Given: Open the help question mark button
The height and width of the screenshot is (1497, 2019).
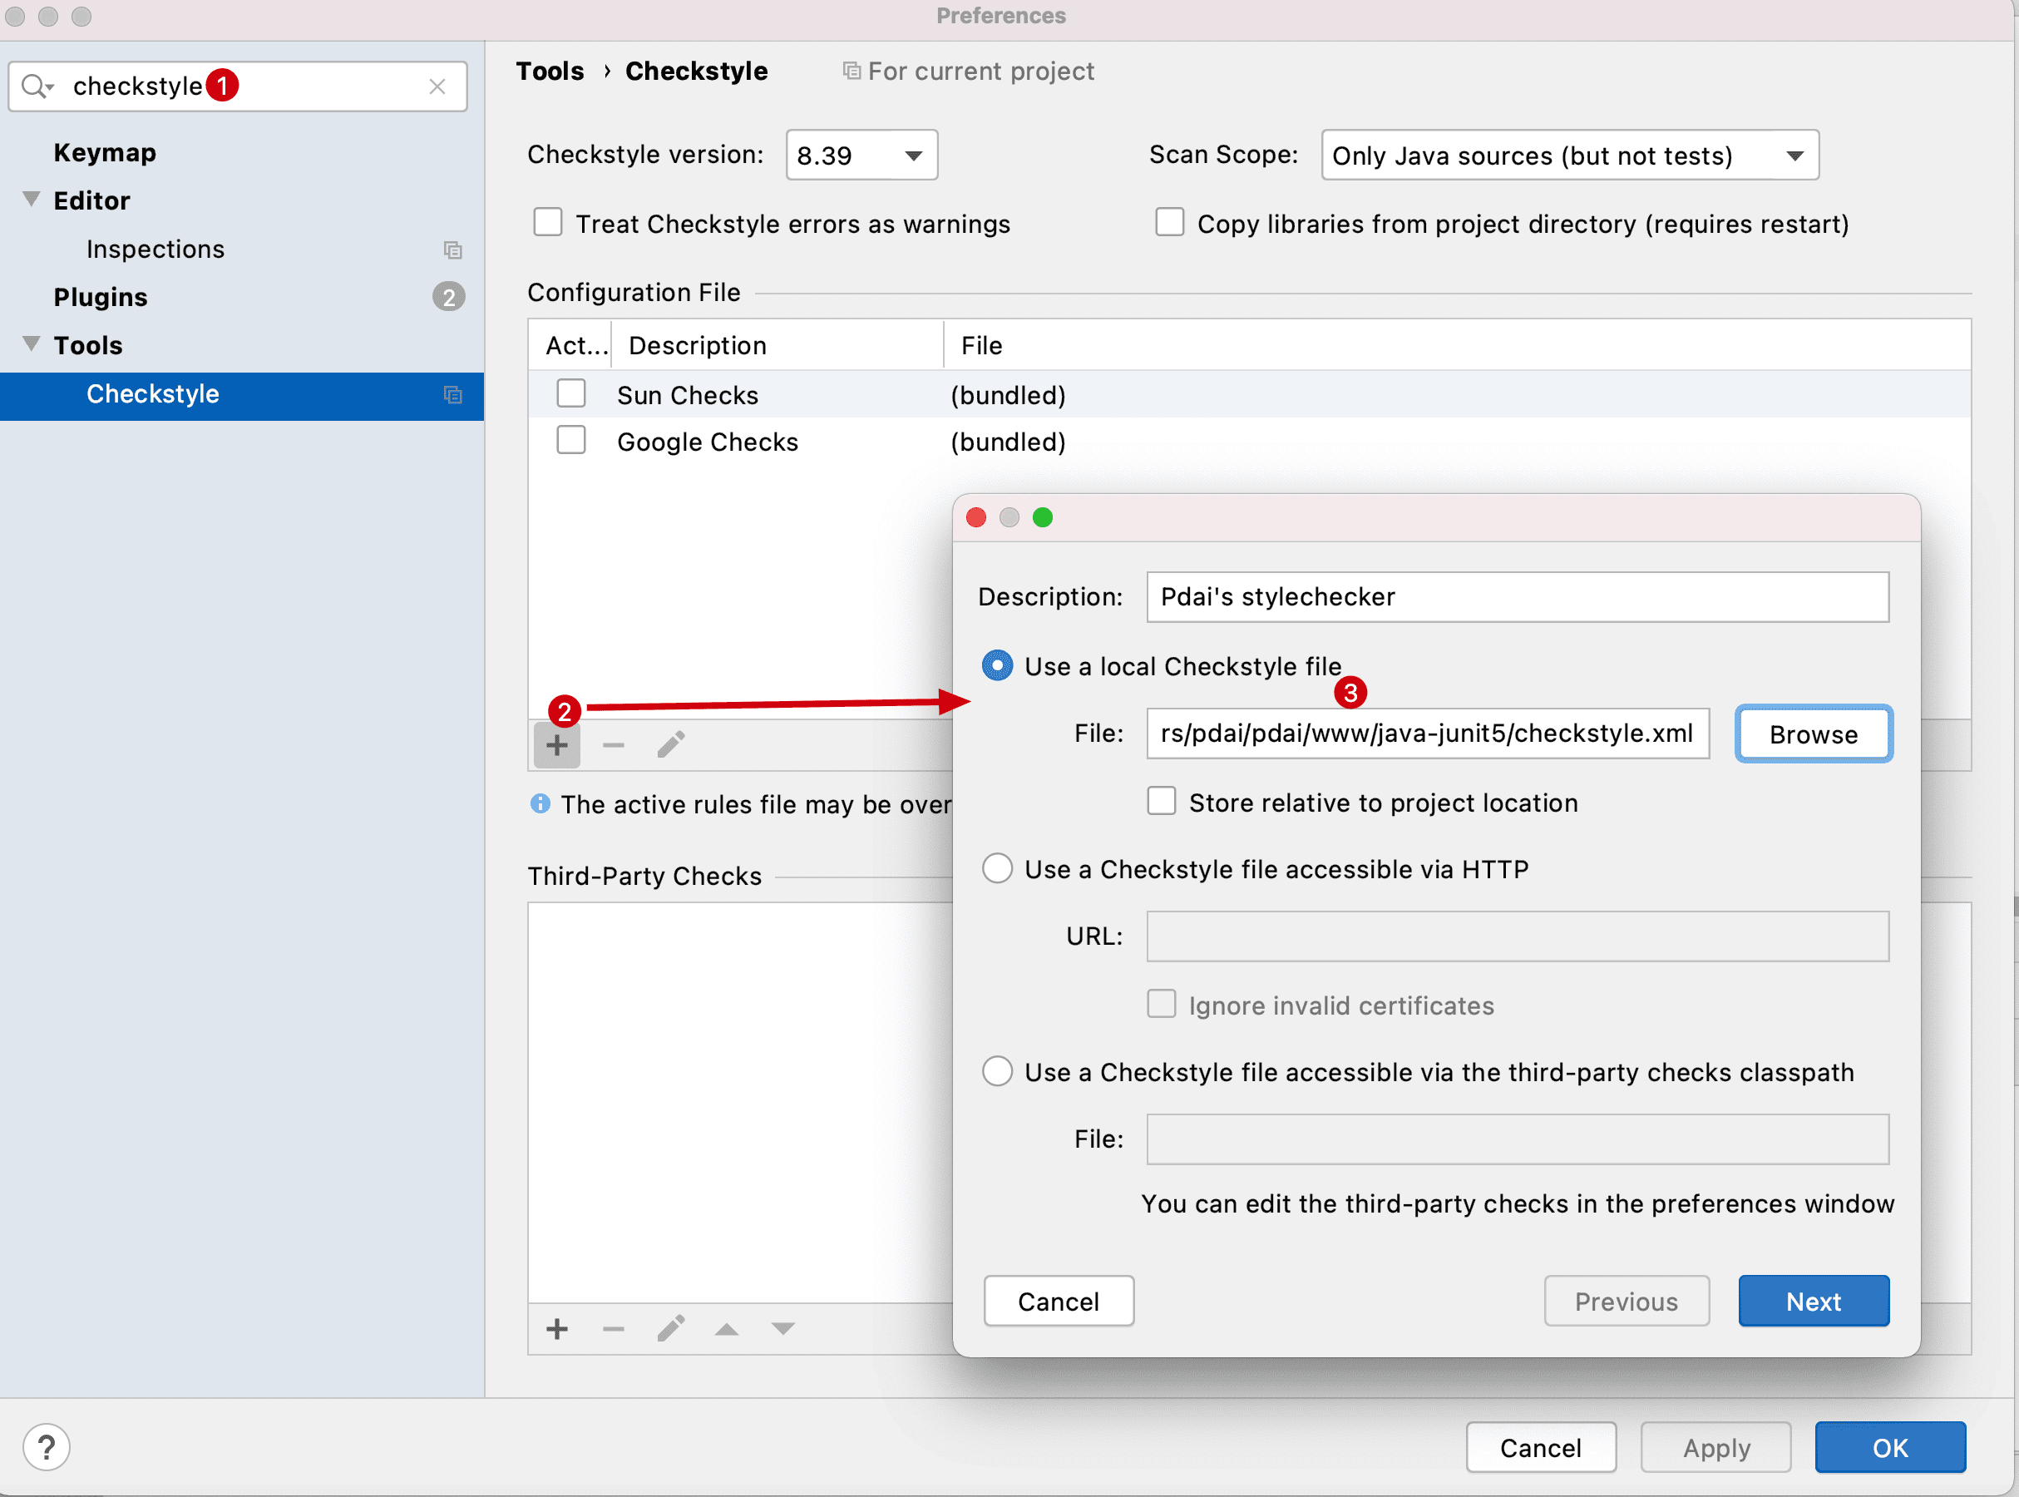Looking at the screenshot, I should click(47, 1447).
